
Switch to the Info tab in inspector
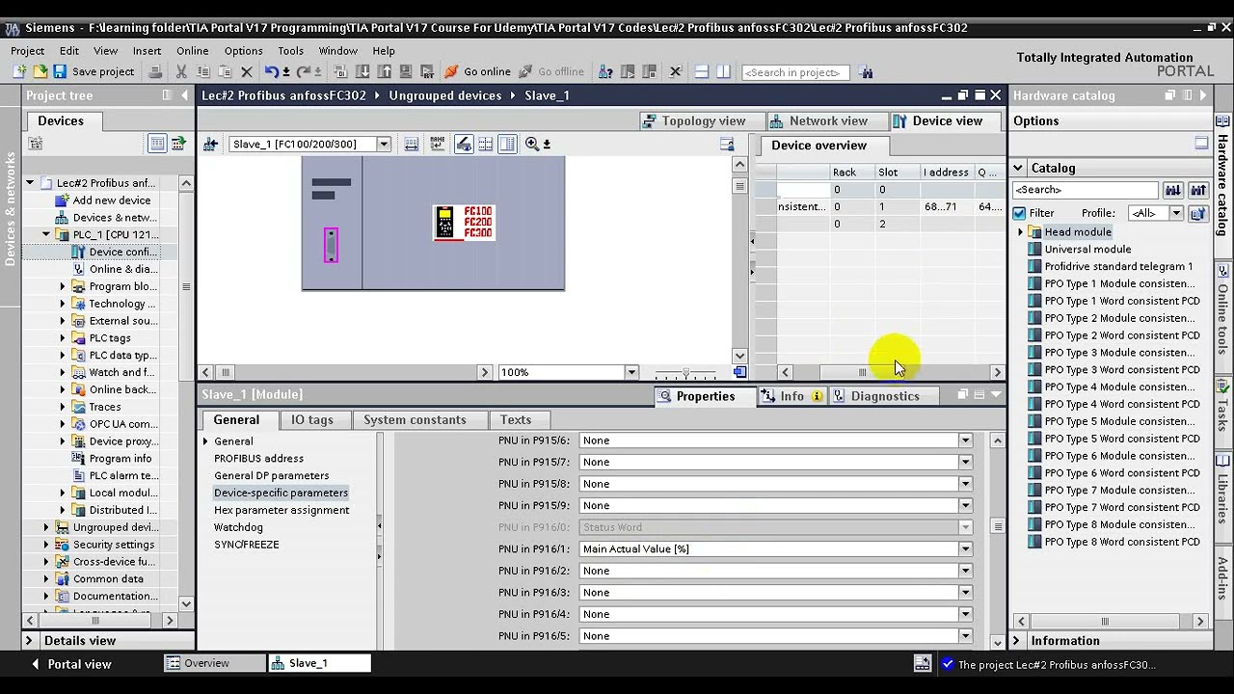pyautogui.click(x=791, y=396)
